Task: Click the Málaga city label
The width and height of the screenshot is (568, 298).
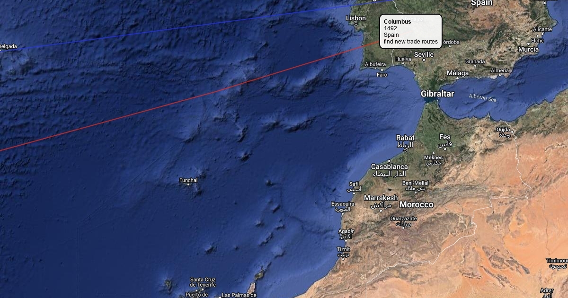Action: click(x=458, y=73)
